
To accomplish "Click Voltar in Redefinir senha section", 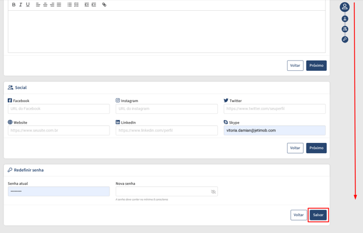I will (299, 215).
